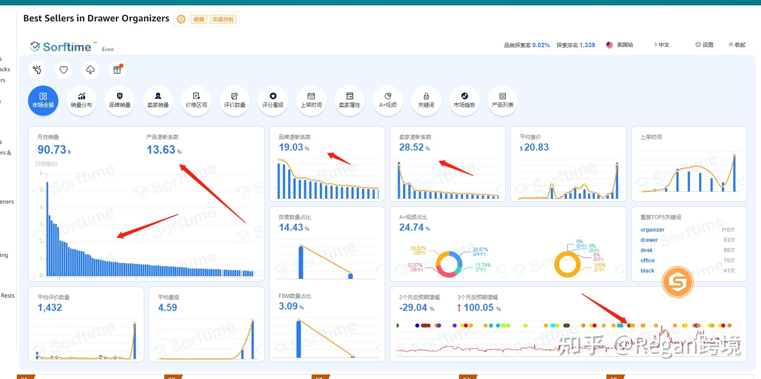This screenshot has width=761, height=379.
Task: Open 设置 settings with gear icon
Action: click(x=704, y=45)
